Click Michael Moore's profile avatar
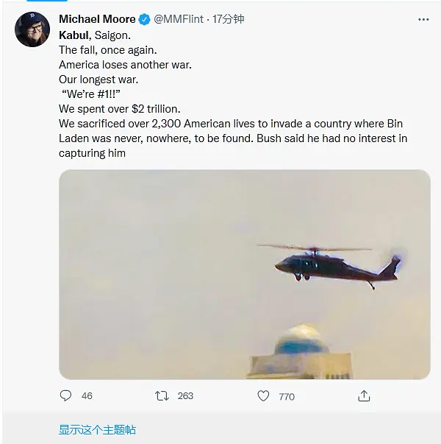The image size is (441, 444). (x=32, y=30)
